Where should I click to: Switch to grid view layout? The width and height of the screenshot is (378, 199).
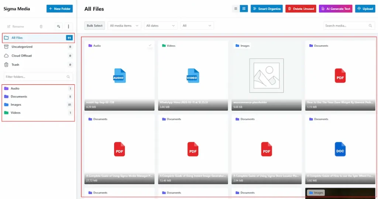(244, 8)
